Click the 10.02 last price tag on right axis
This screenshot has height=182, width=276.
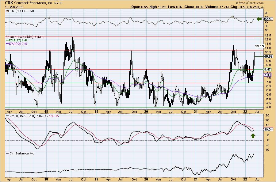[x=268, y=56]
